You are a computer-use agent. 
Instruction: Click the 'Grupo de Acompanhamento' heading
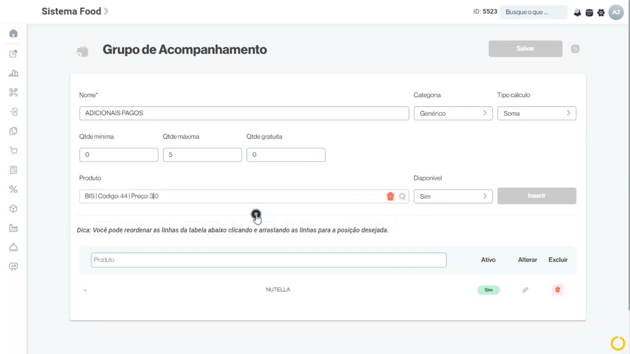(185, 50)
